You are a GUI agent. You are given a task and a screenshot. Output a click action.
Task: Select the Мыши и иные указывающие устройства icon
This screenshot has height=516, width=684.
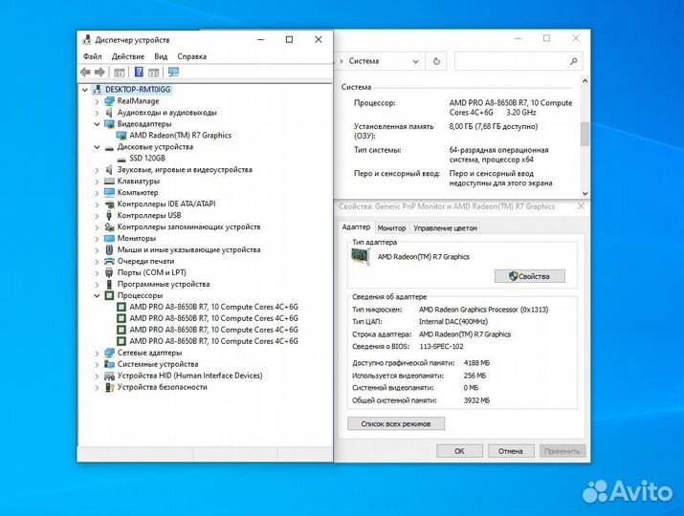(x=109, y=249)
